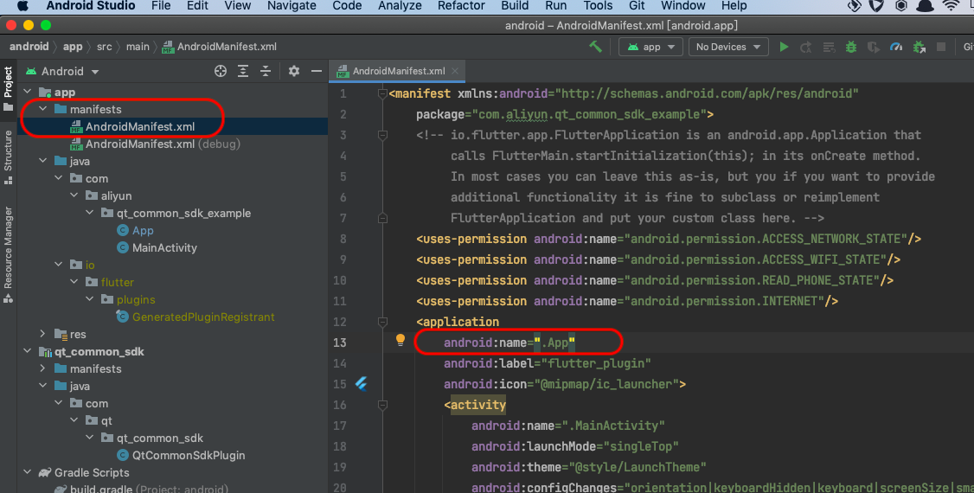Expand the manifests folder under qt_common_sdk
Viewport: 974px width, 493px height.
43,368
